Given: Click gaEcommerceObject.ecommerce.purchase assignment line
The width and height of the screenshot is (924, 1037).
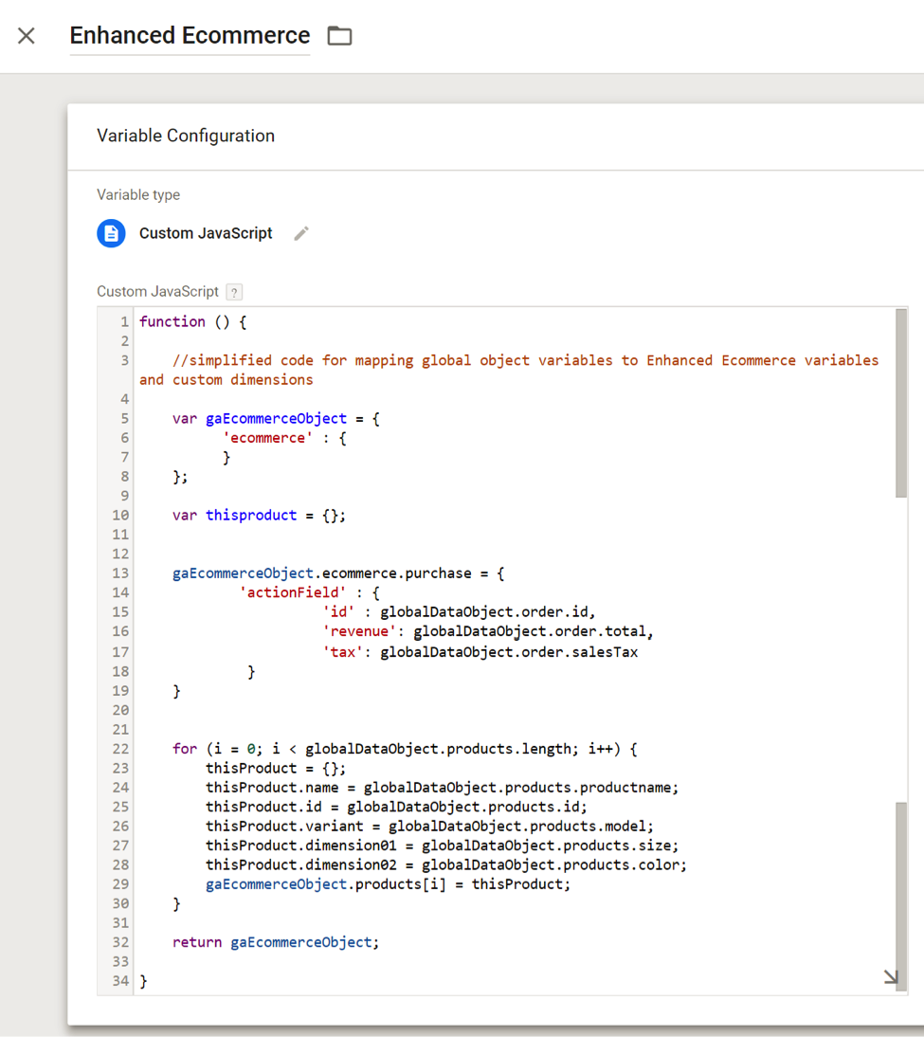Looking at the screenshot, I should [338, 573].
